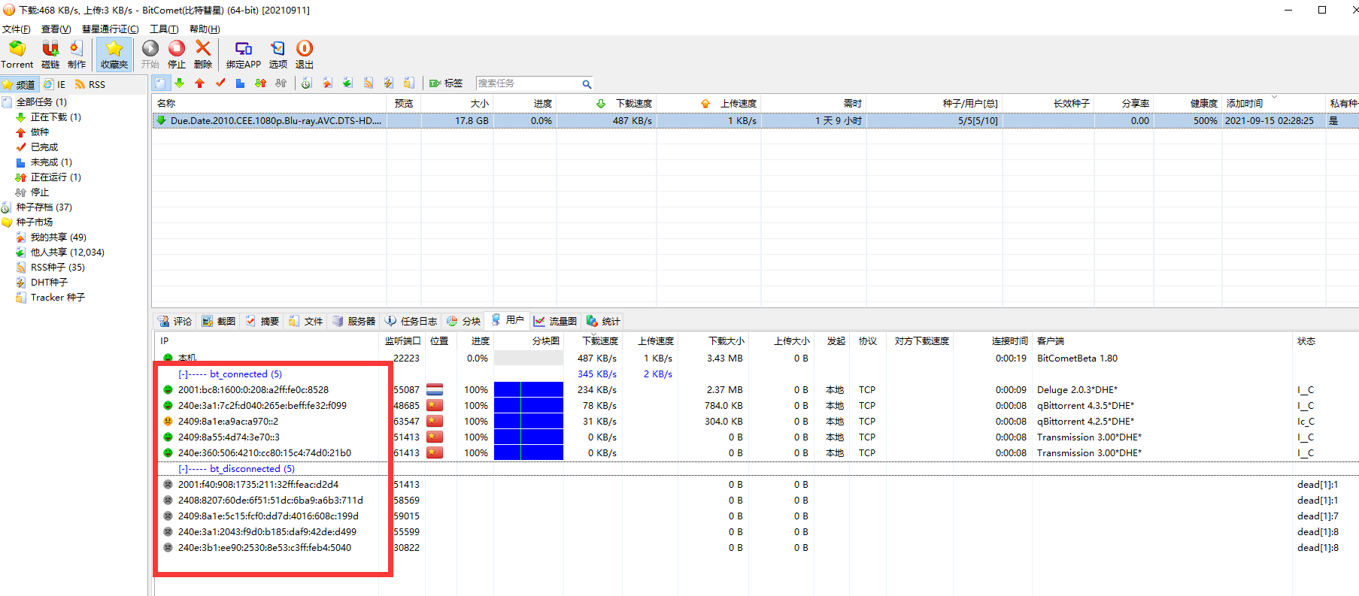Viewport: 1359px width, 596px height.
Task: Show all tasks filter icon
Action: (x=160, y=83)
